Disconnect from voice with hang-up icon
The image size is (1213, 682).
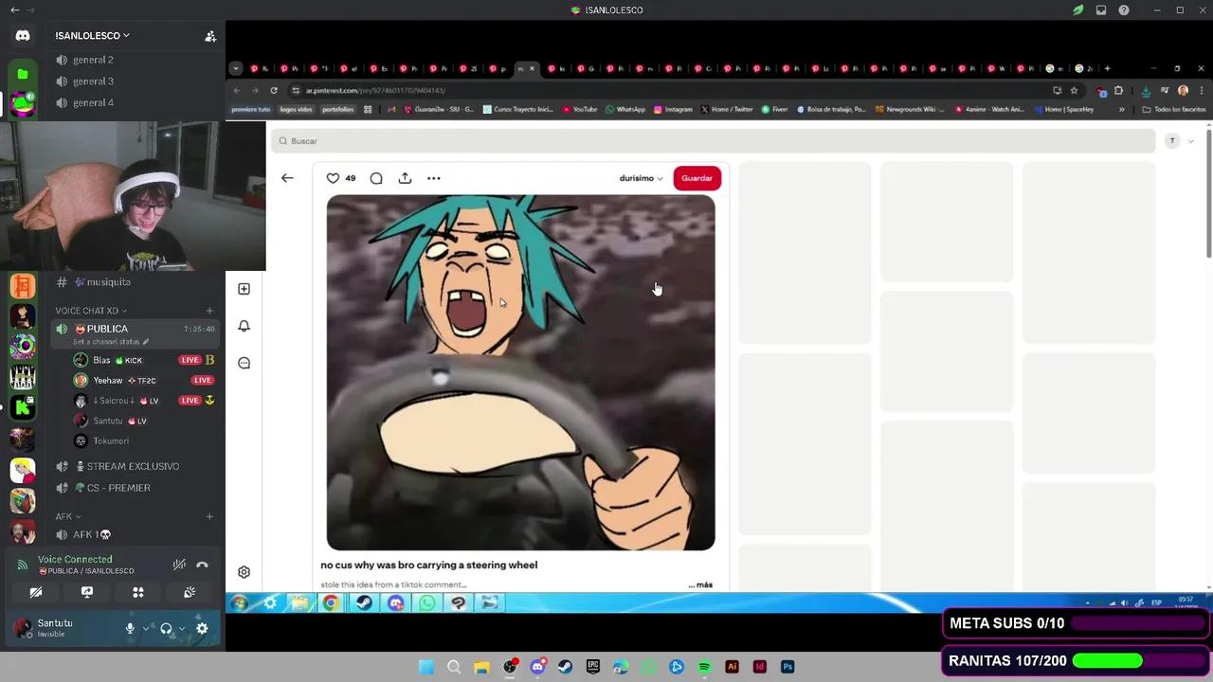[x=202, y=565]
